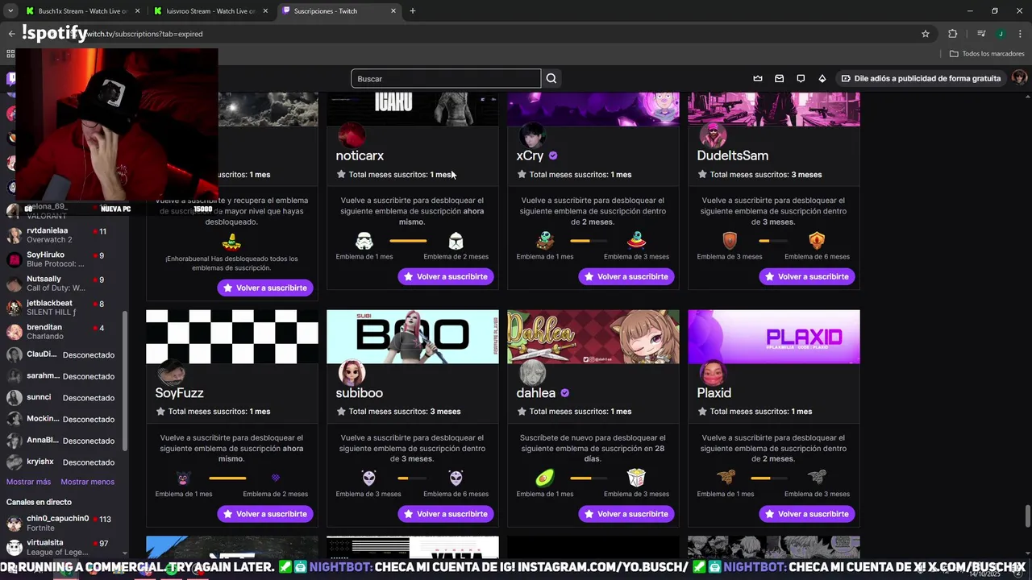Screen dimensions: 1032x580
Task: Resubscribe to noticarx
Action: pos(445,276)
